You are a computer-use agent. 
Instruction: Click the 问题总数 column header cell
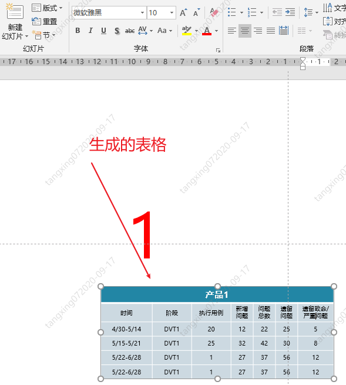pos(264,313)
